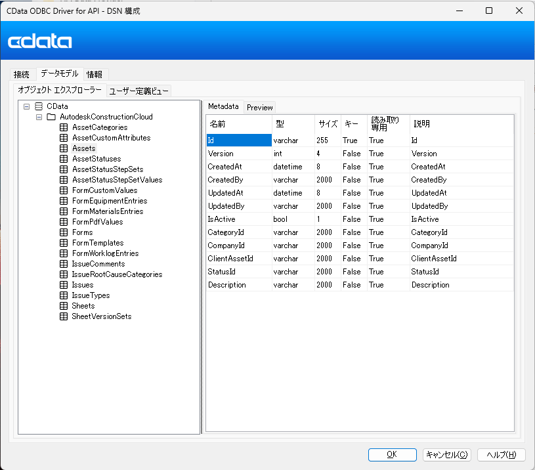This screenshot has height=470, width=535.
Task: Click table icon beside AssetStatuses
Action: click(x=64, y=159)
